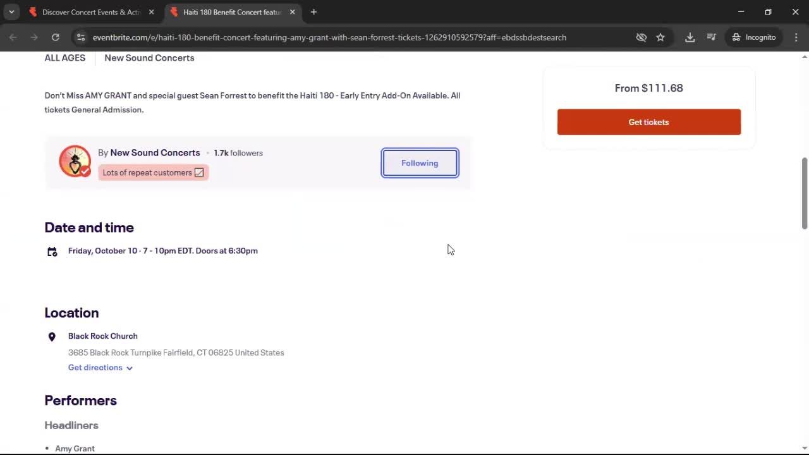
Task: Switch to Discover Concert Events tab
Action: pos(92,12)
